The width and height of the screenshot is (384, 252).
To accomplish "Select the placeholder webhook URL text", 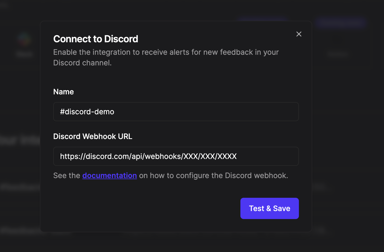I will 148,156.
